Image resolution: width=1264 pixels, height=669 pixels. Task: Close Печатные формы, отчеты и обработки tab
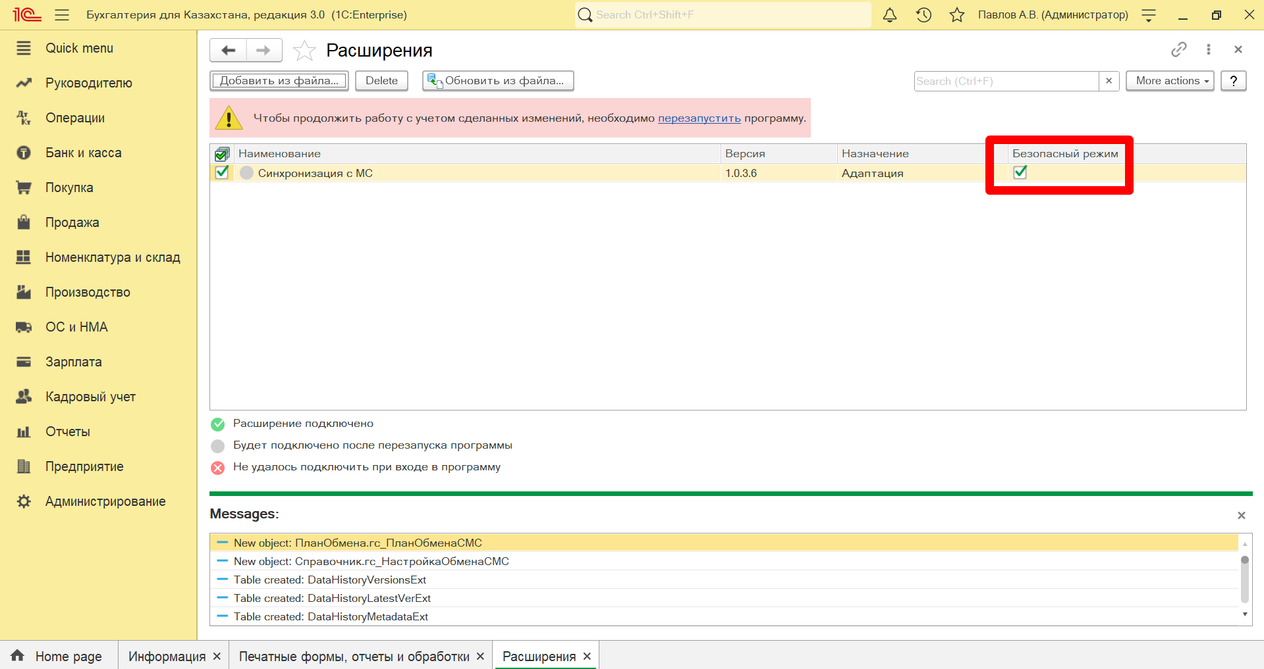480,657
